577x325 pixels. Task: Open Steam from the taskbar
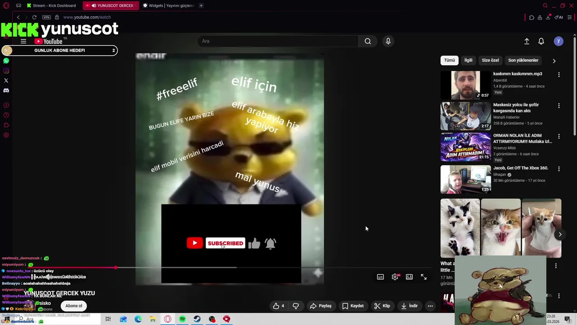tap(197, 319)
